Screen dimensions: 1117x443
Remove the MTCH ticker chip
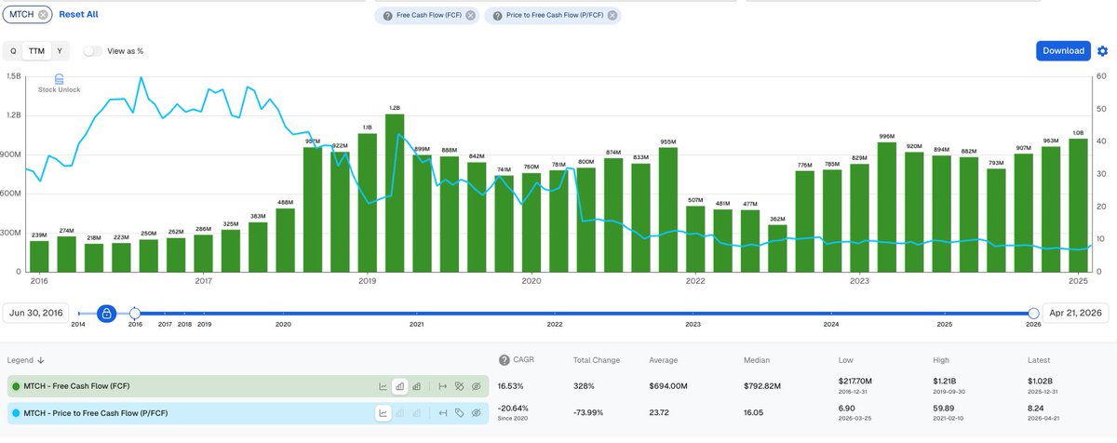pos(44,15)
